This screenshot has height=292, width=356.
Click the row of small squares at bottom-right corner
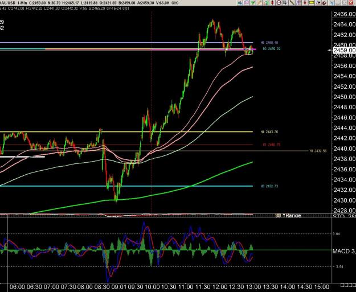point(348,285)
